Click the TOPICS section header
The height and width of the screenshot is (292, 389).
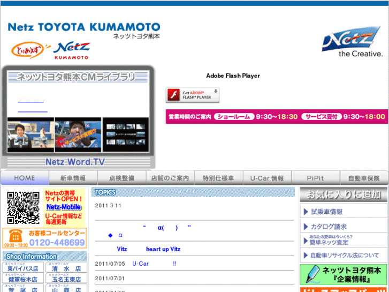tap(193, 192)
